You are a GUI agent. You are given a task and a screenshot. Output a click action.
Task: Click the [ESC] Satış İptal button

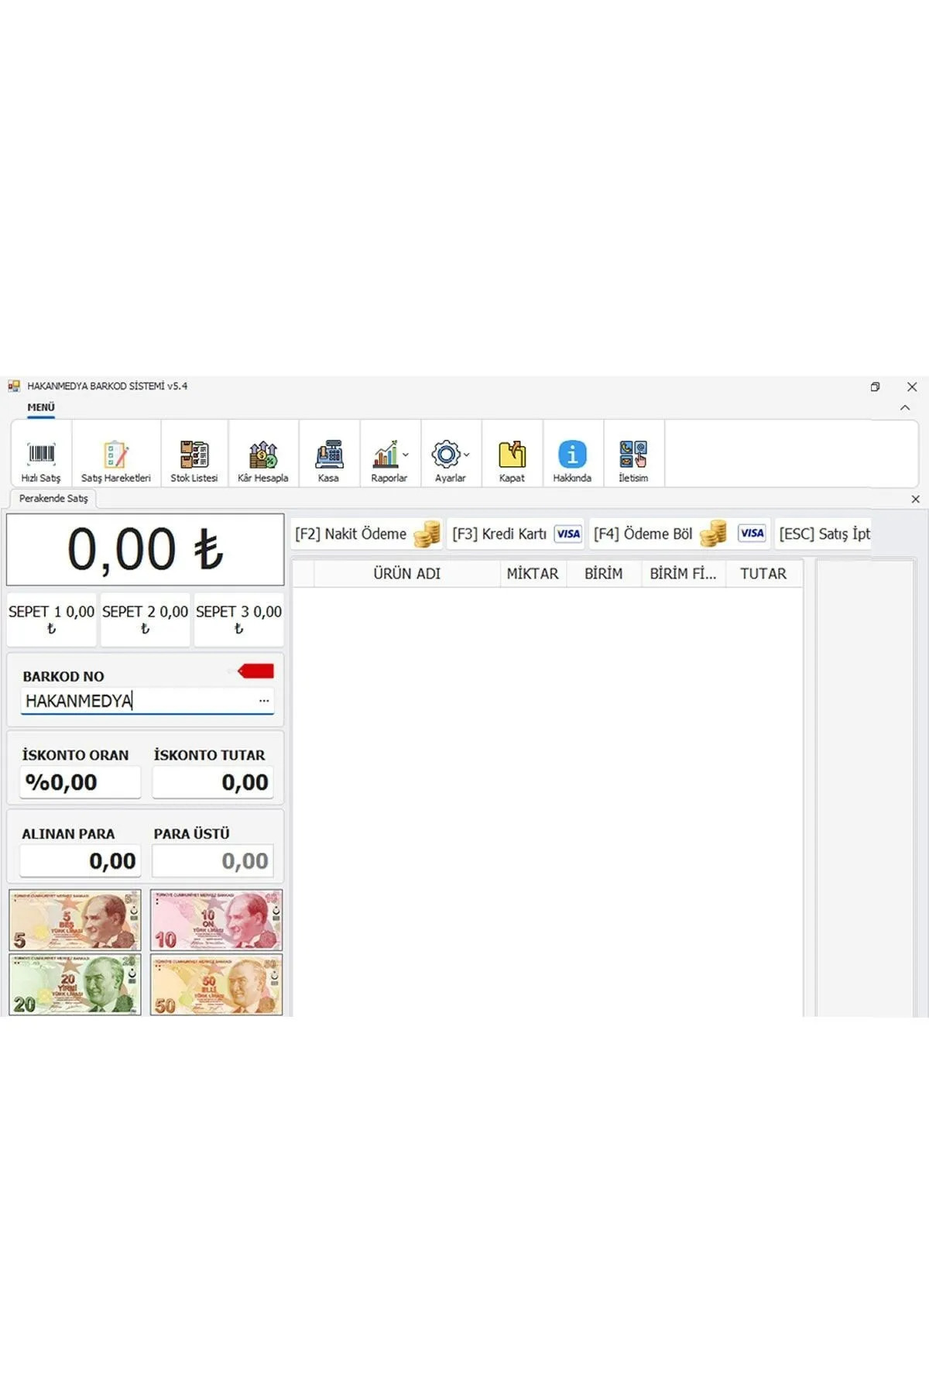tap(824, 534)
